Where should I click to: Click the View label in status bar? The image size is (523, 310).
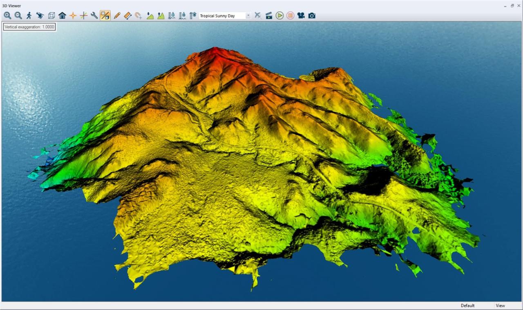[x=500, y=306]
